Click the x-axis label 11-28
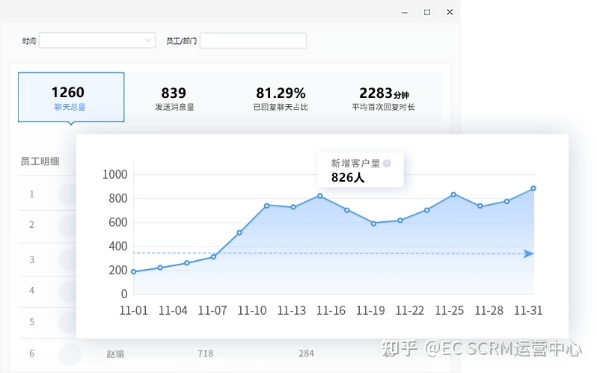Screen dimensions: 597x373 (x=489, y=310)
